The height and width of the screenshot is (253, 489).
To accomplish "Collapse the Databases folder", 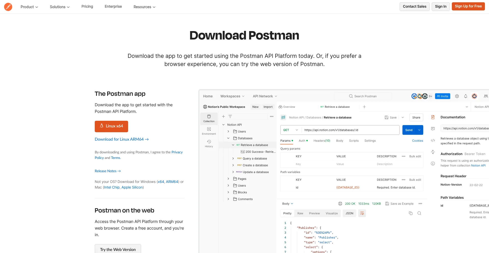I will 228,138.
